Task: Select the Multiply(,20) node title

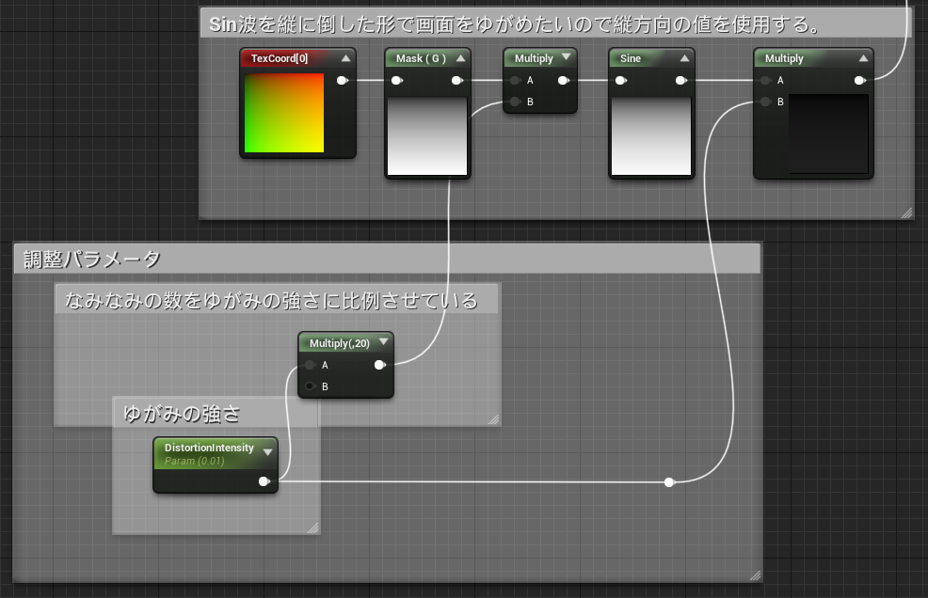Action: (x=339, y=343)
